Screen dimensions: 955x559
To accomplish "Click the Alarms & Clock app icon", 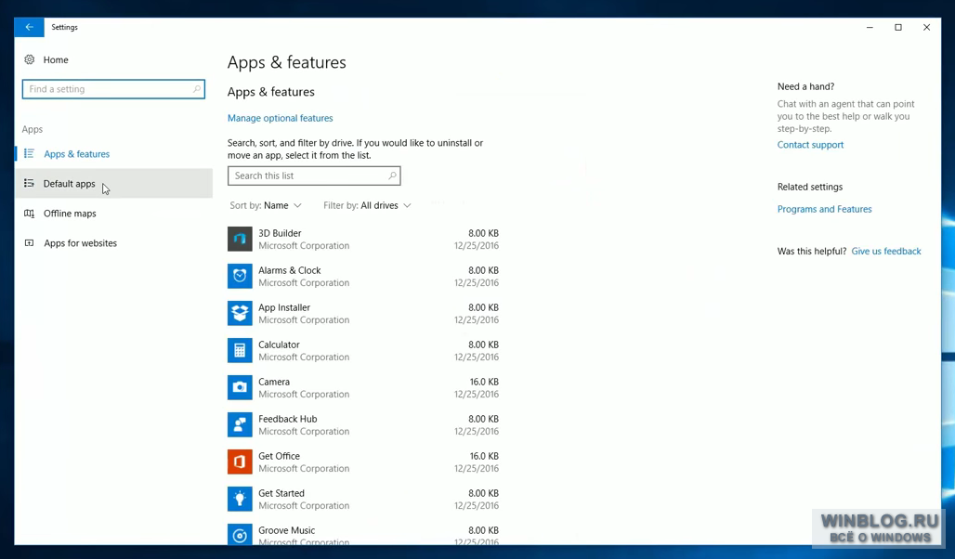I will coord(240,276).
